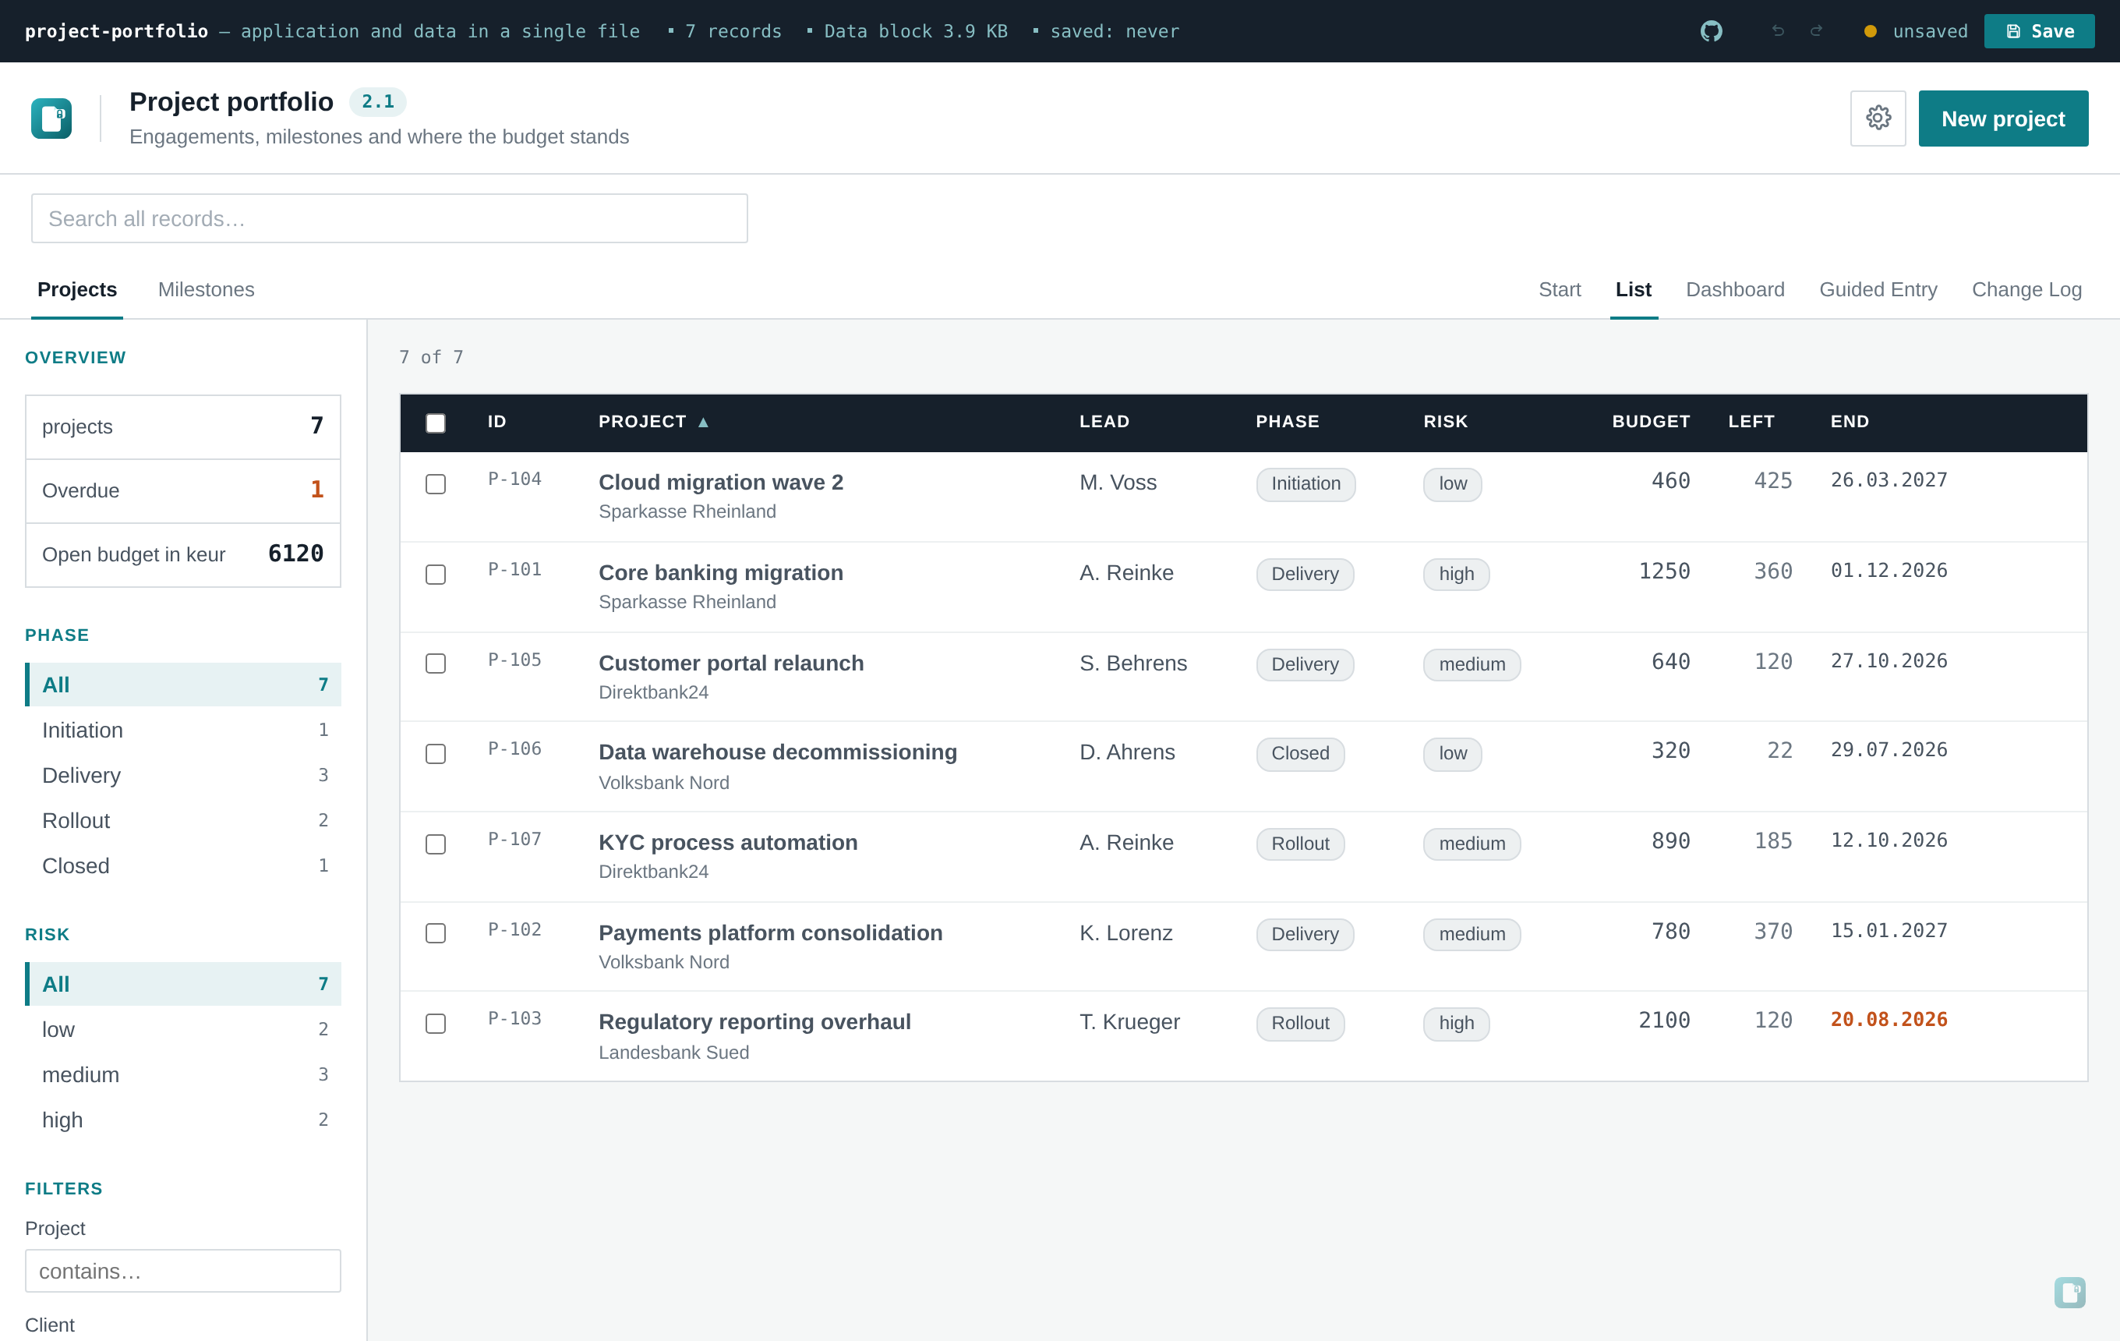
Task: Select All under the RISK filter
Action: click(183, 983)
